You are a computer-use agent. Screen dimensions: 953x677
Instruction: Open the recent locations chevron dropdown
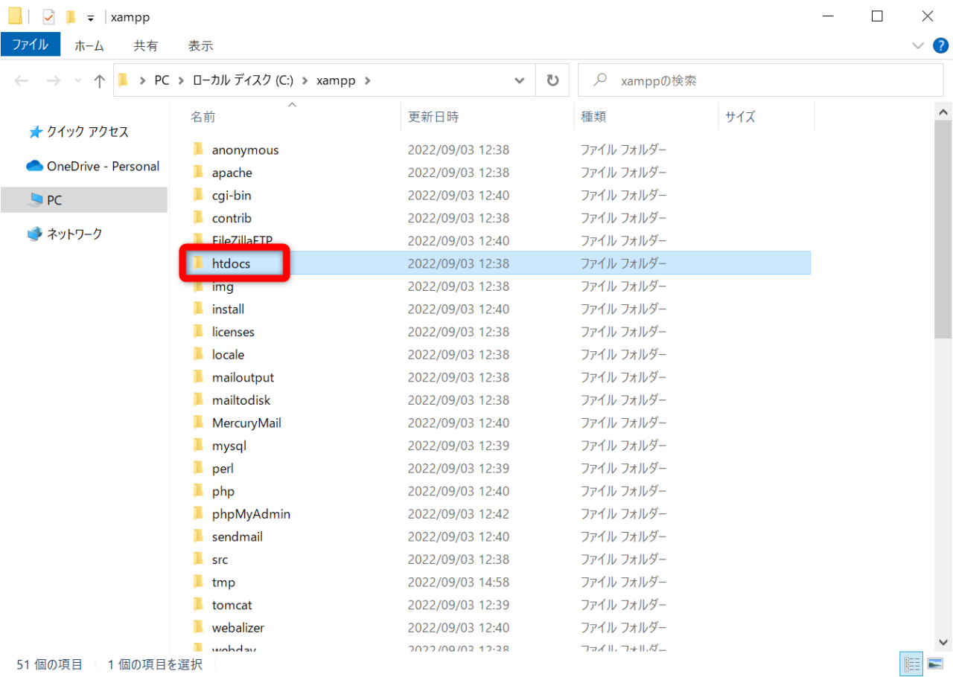point(77,80)
